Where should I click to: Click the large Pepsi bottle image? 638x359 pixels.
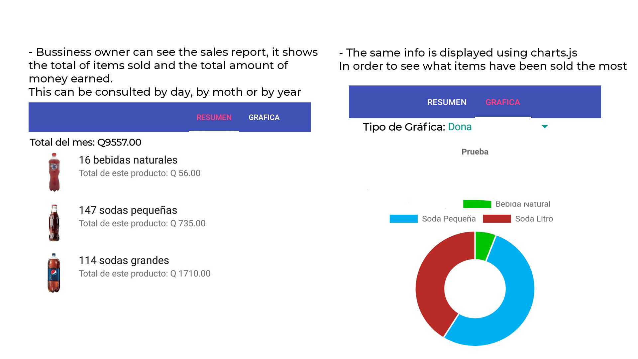[x=54, y=273]
